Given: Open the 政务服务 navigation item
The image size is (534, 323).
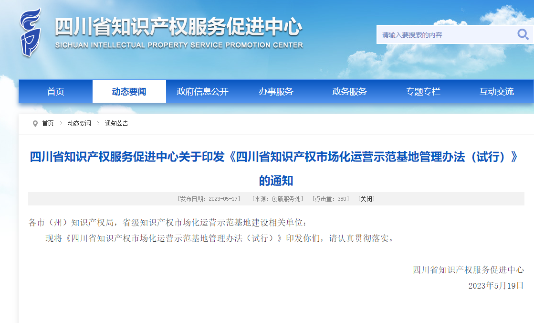Looking at the screenshot, I should point(349,92).
